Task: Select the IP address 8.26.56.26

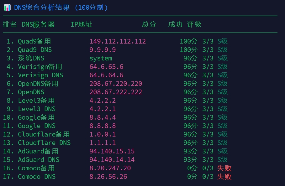Action: [x=108, y=177]
